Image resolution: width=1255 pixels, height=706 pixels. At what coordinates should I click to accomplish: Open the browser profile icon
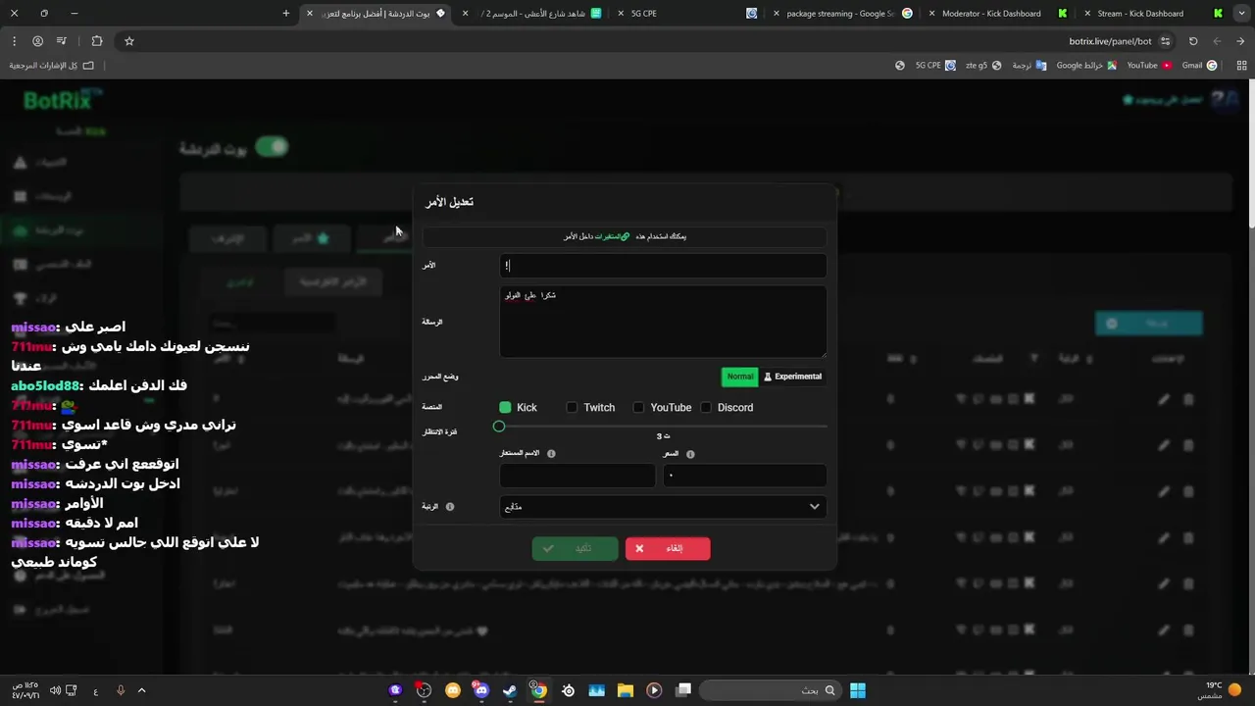37,41
